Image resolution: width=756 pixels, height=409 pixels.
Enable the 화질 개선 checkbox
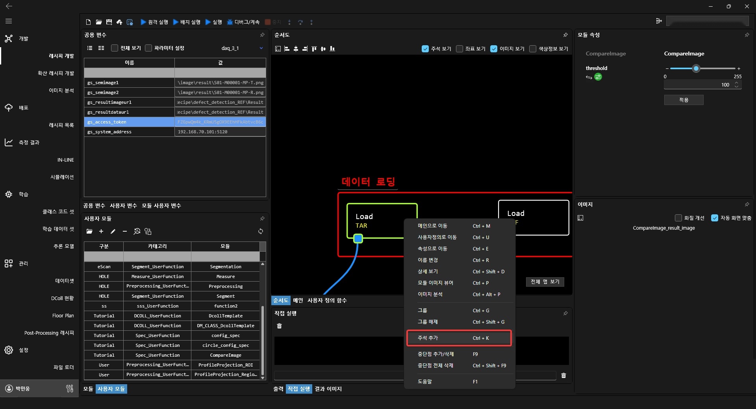tap(678, 218)
